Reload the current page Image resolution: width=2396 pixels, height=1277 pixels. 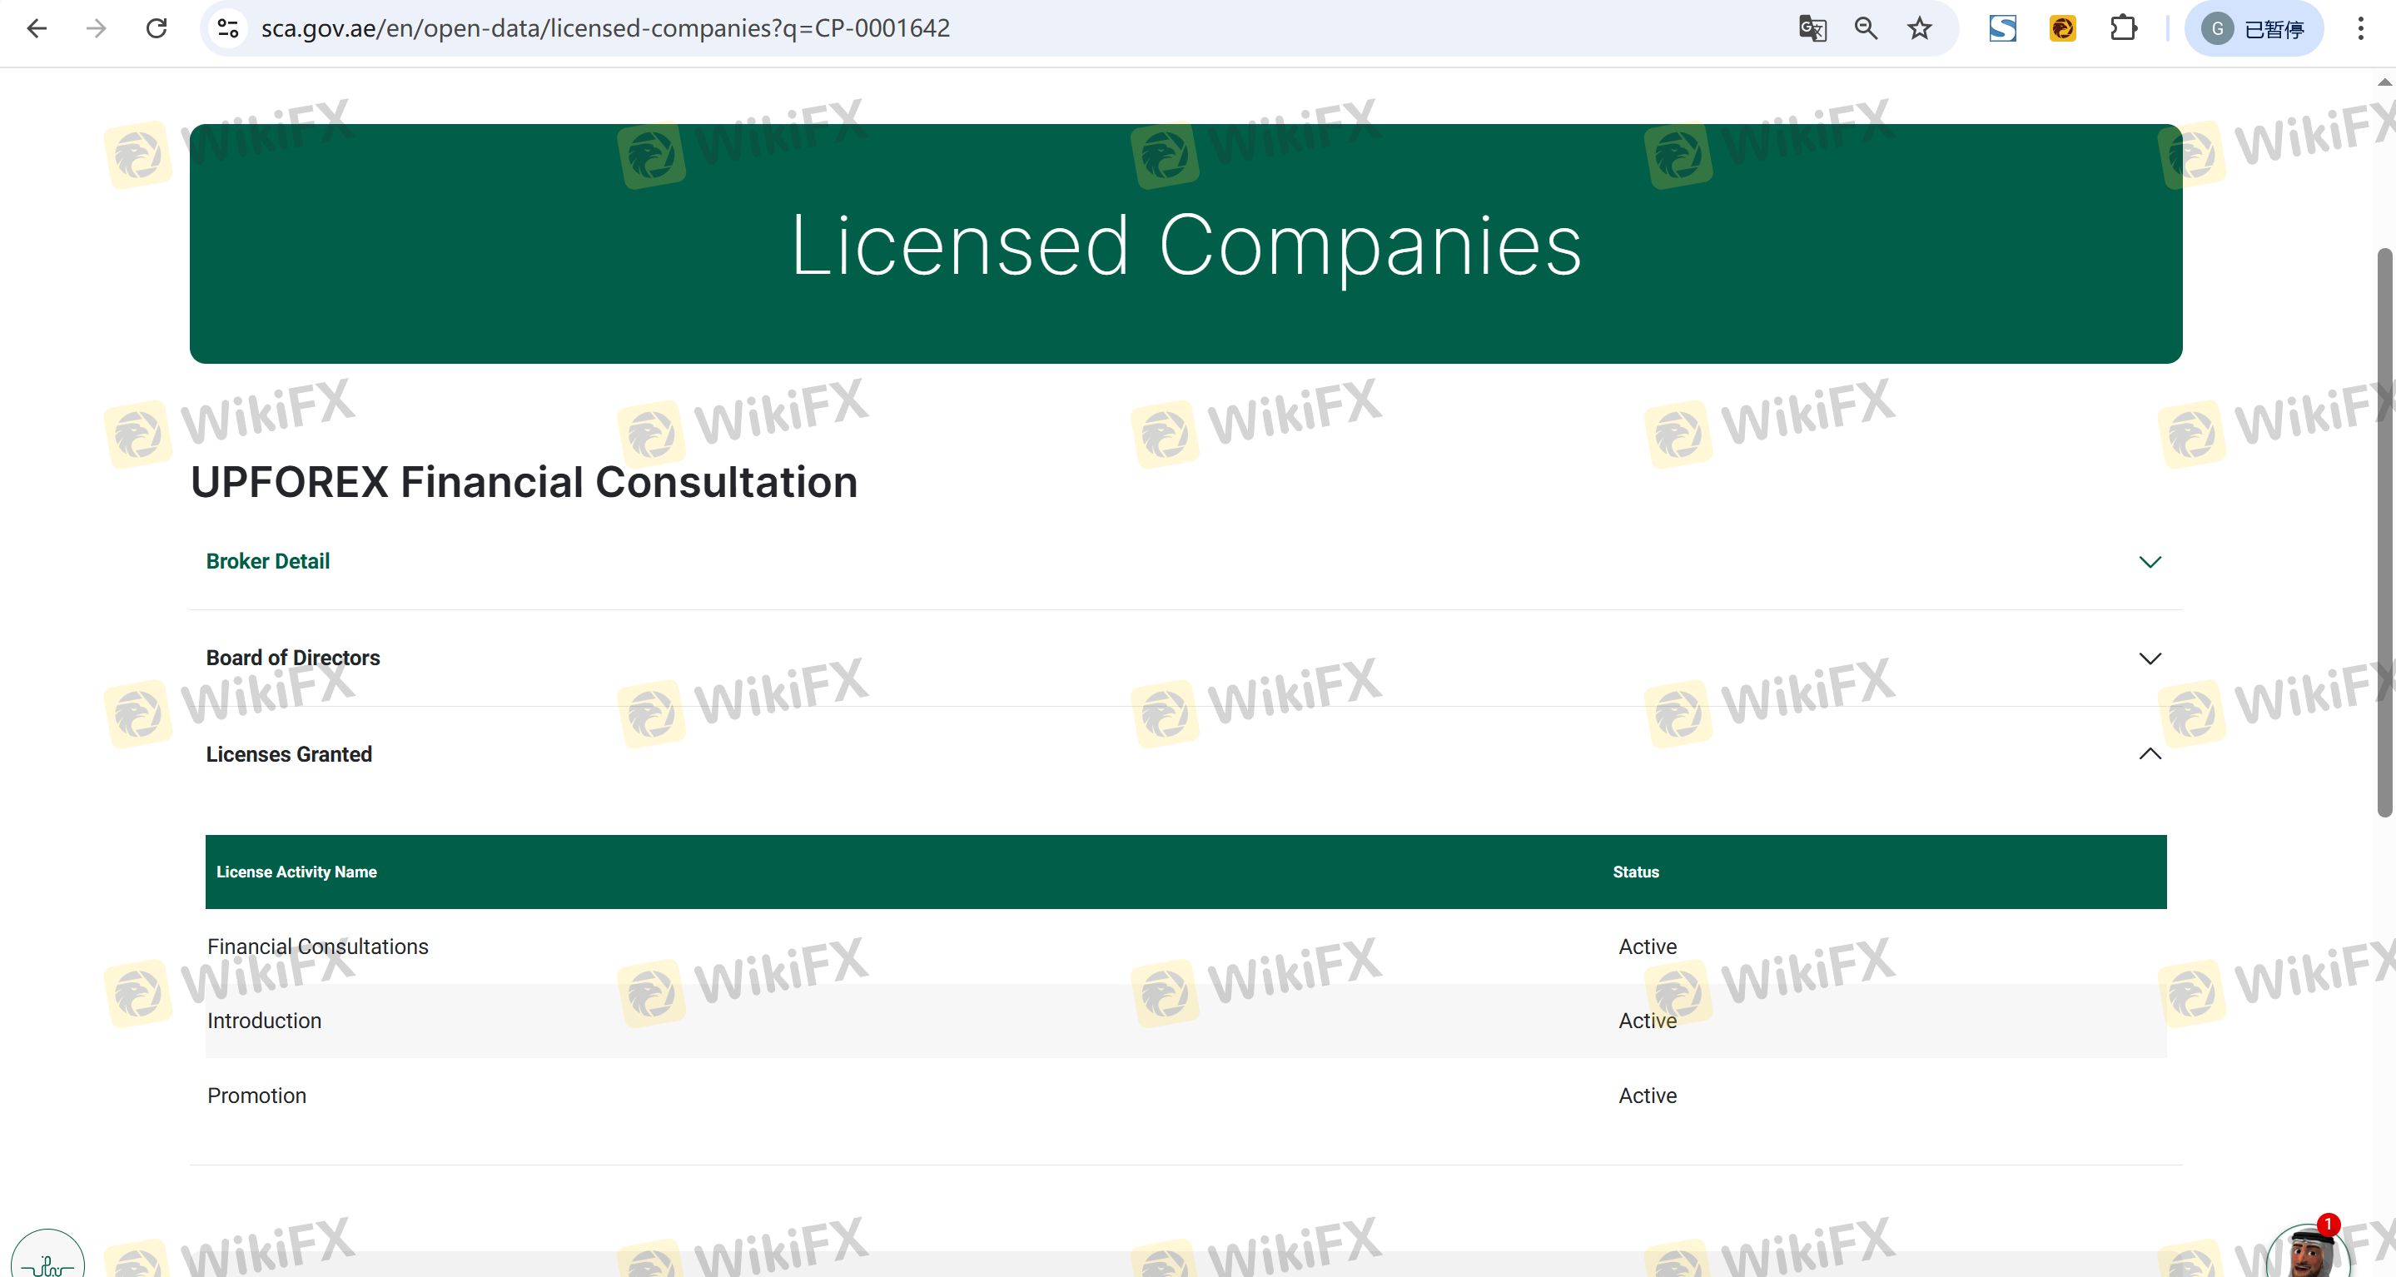point(157,28)
